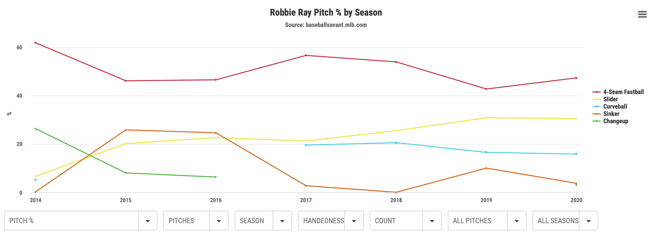This screenshot has height=238, width=656.
Task: Click the COUNT dropdown arrow
Action: [x=432, y=221]
